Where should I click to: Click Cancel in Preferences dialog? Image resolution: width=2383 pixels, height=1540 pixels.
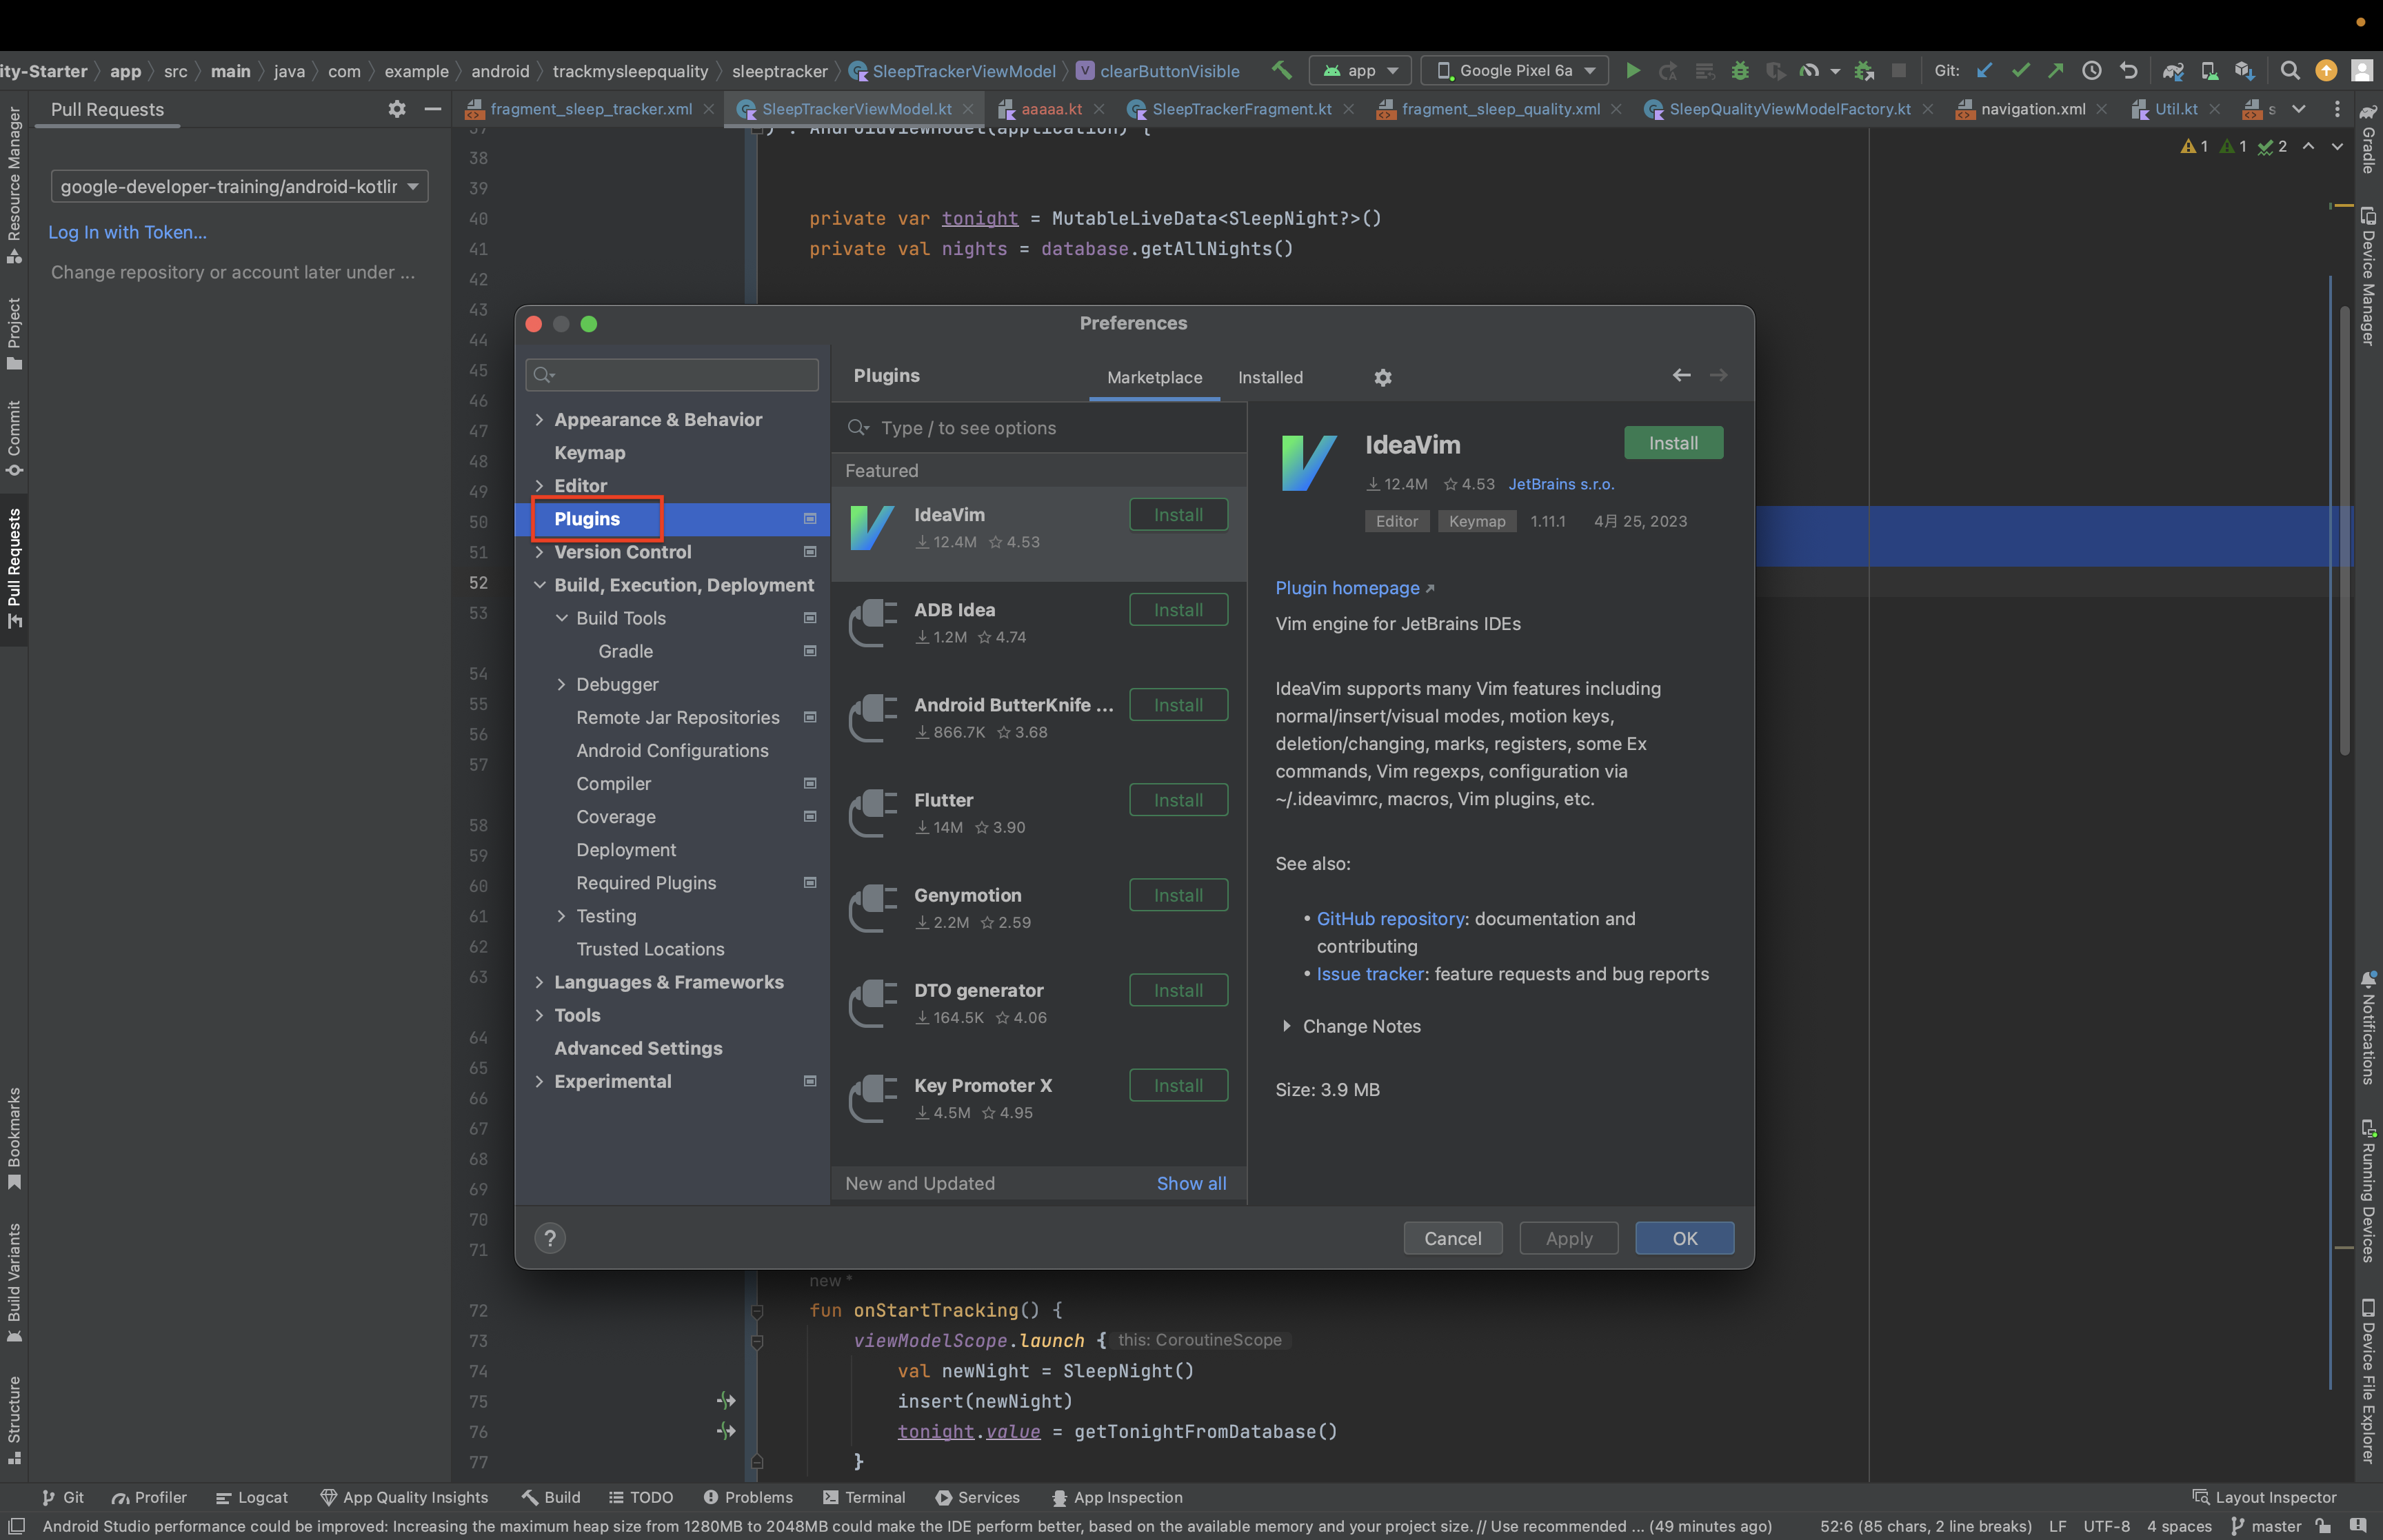[1452, 1238]
